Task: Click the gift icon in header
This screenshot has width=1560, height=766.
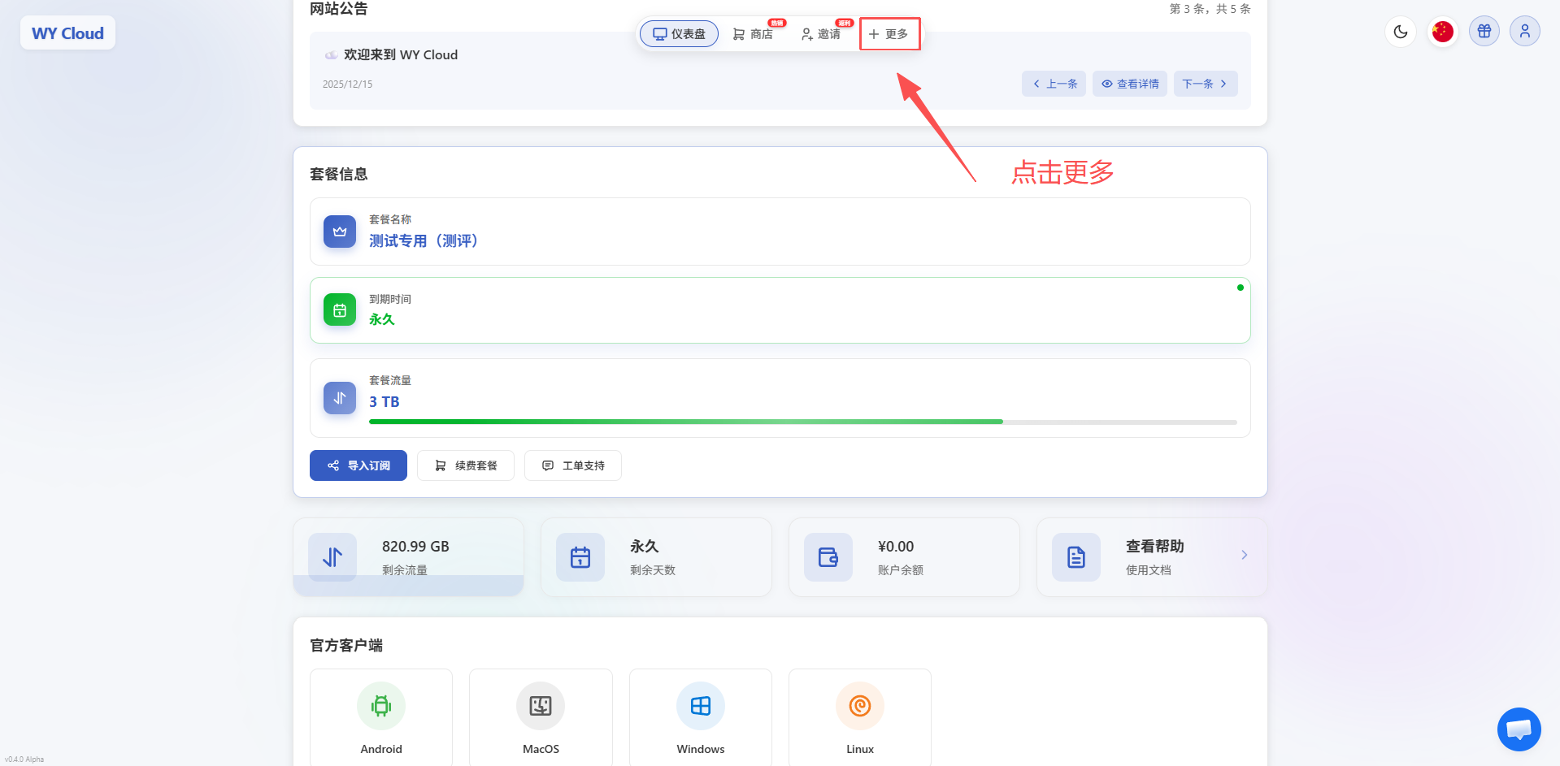Action: [1484, 32]
